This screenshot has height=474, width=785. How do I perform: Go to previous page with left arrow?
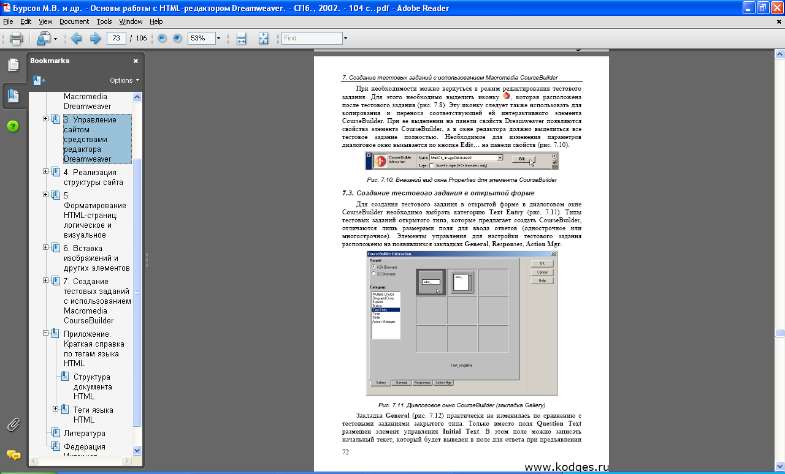pos(77,38)
